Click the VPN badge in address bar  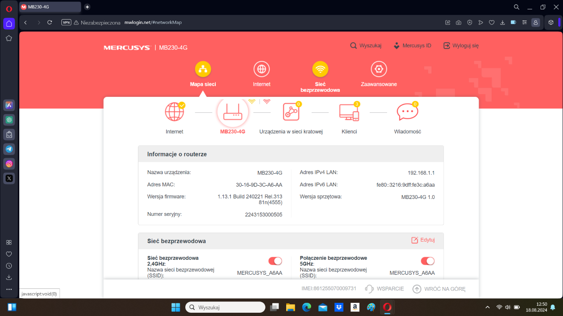click(x=66, y=22)
